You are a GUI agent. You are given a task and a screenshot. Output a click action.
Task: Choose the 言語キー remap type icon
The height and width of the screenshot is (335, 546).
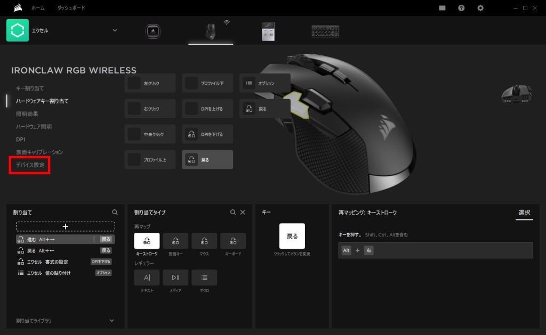tap(175, 241)
